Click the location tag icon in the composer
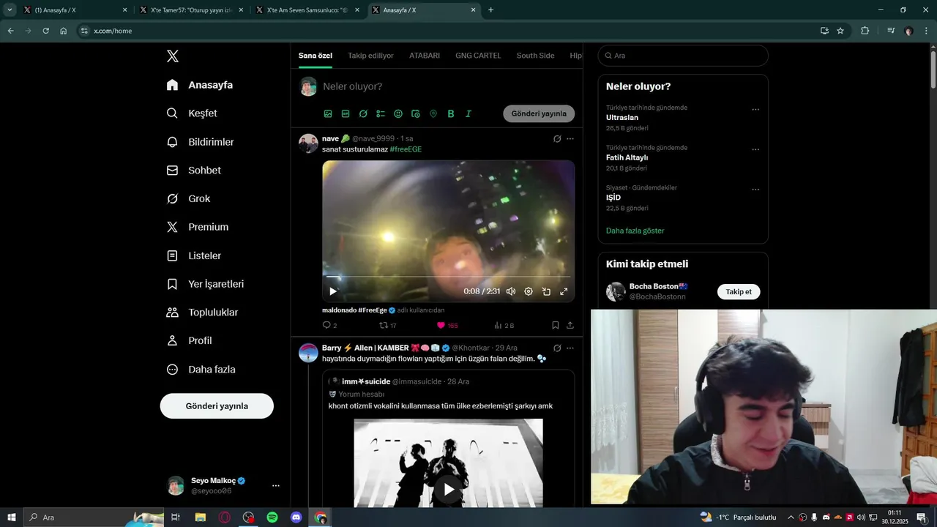Screen dimensions: 937x527 click(x=433, y=113)
